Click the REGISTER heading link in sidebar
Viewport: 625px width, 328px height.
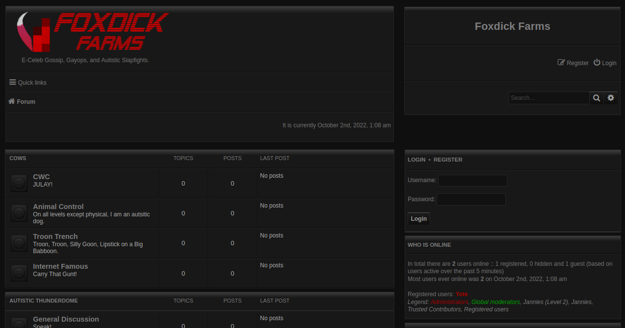point(448,160)
